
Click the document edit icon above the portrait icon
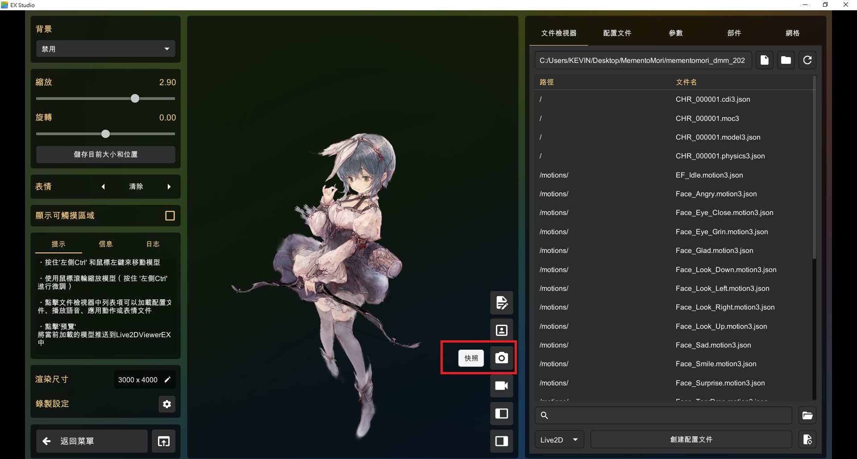501,302
